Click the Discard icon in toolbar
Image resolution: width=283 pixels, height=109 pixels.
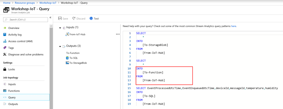tap(74, 18)
